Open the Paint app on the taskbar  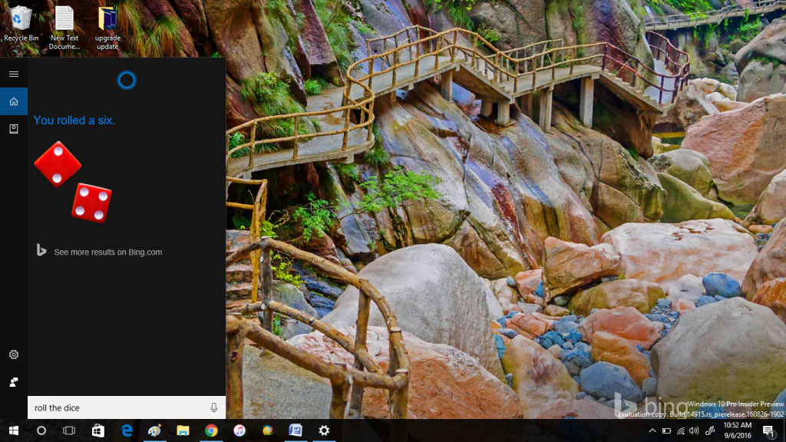pyautogui.click(x=154, y=430)
